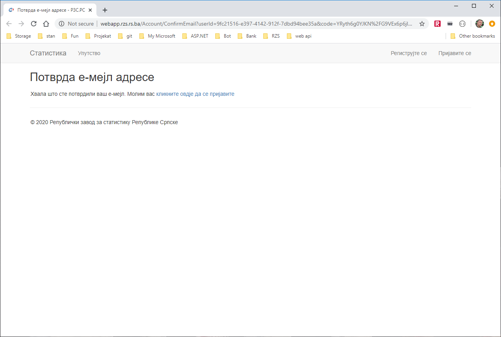Screen dimensions: 501x337
Task: Open a new browser tab
Action: (x=105, y=10)
